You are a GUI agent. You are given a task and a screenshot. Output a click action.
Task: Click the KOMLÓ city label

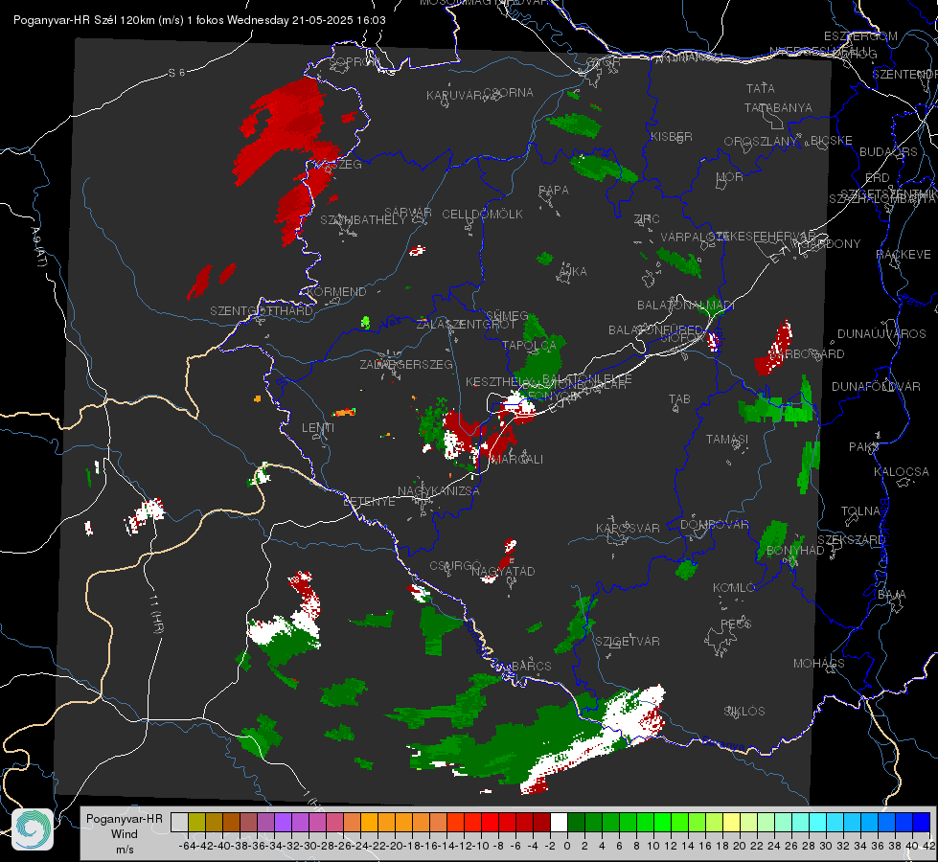coord(733,588)
